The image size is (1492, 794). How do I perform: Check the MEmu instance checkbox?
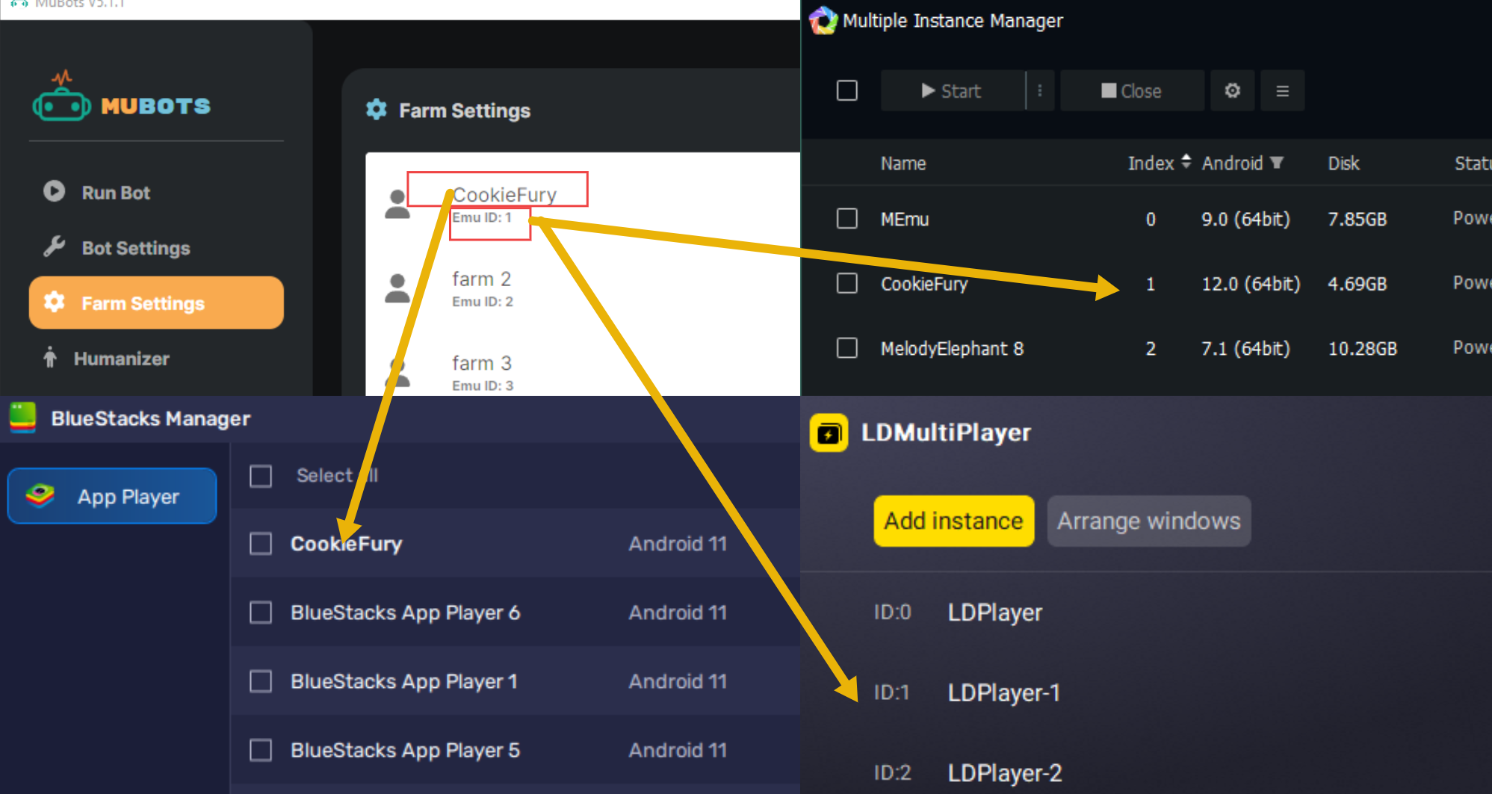846,218
